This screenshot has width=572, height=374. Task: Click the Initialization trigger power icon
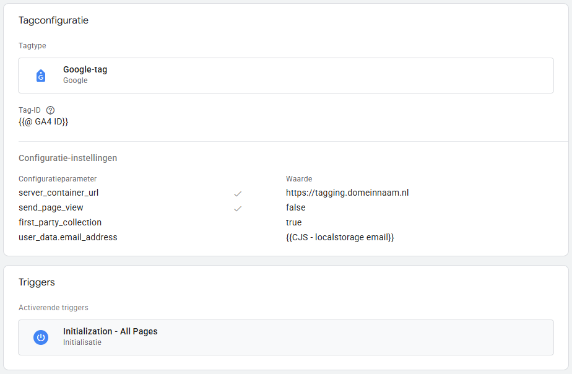[x=41, y=337]
